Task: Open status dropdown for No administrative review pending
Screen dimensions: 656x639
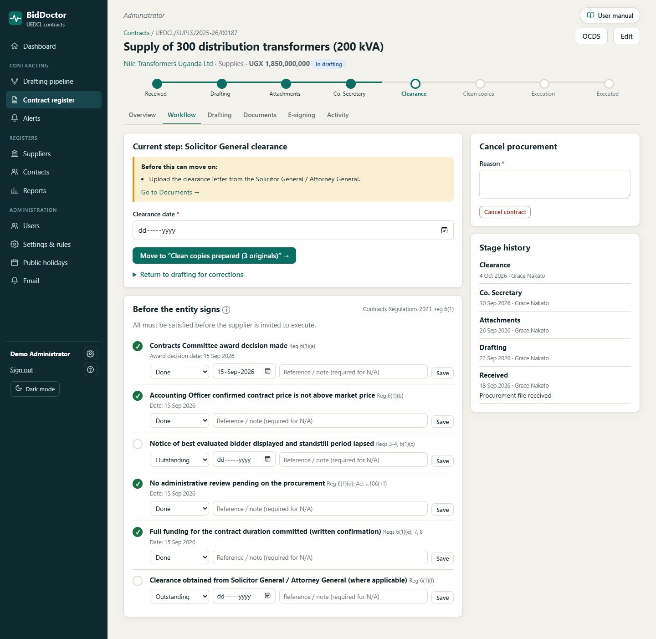Action: coord(179,508)
